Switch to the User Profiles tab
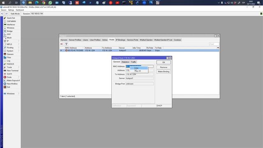The height and width of the screenshot is (148, 263). 95,40
